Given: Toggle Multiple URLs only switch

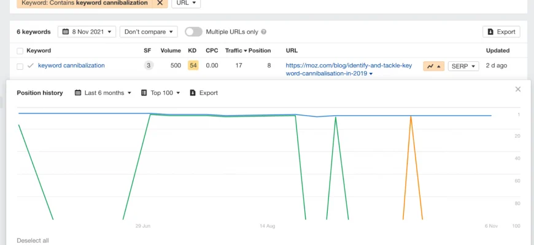Looking at the screenshot, I should (x=193, y=32).
